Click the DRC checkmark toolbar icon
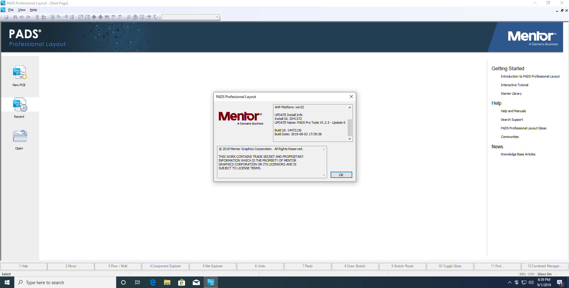 [x=114, y=17]
